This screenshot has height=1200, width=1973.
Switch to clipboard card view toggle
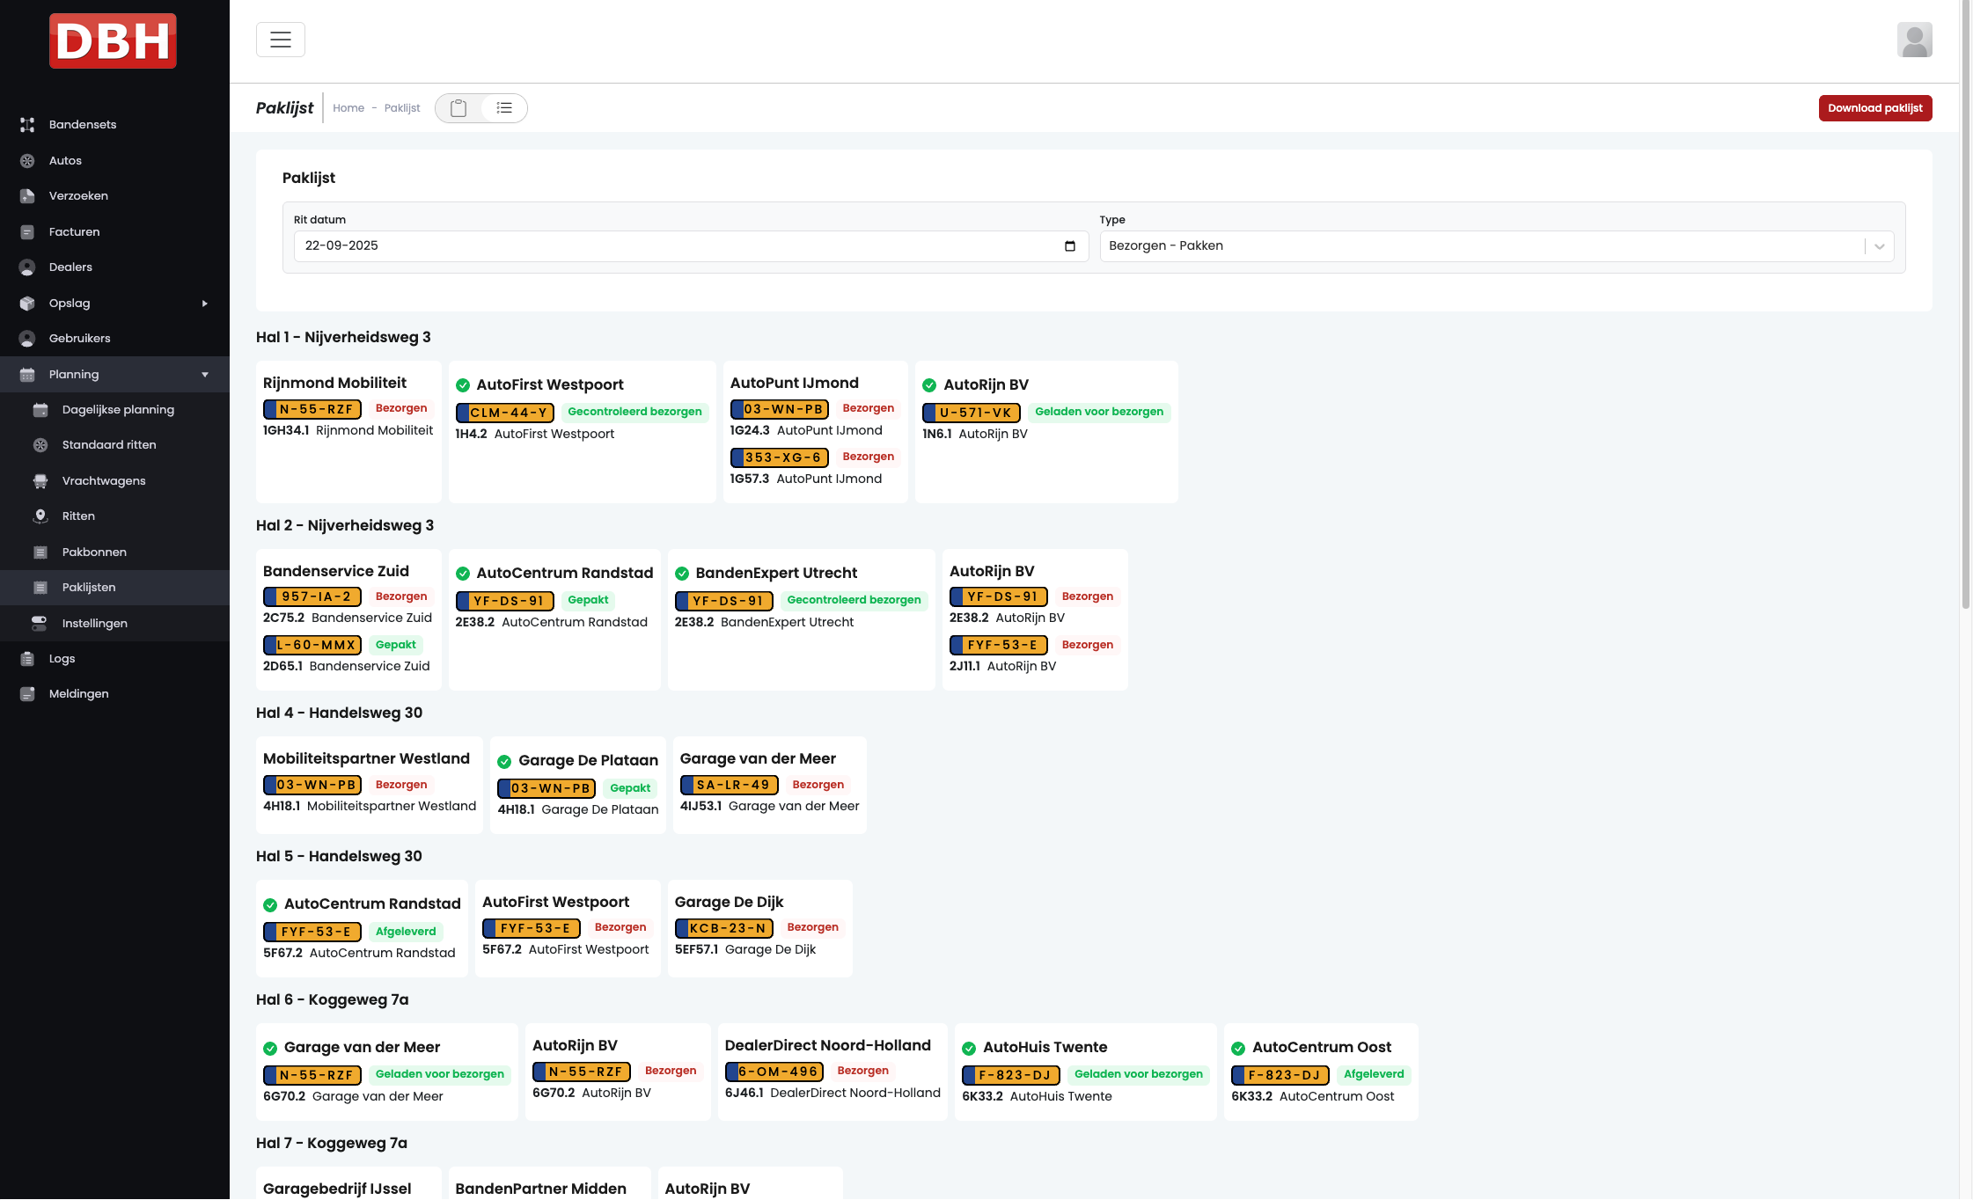coord(458,108)
